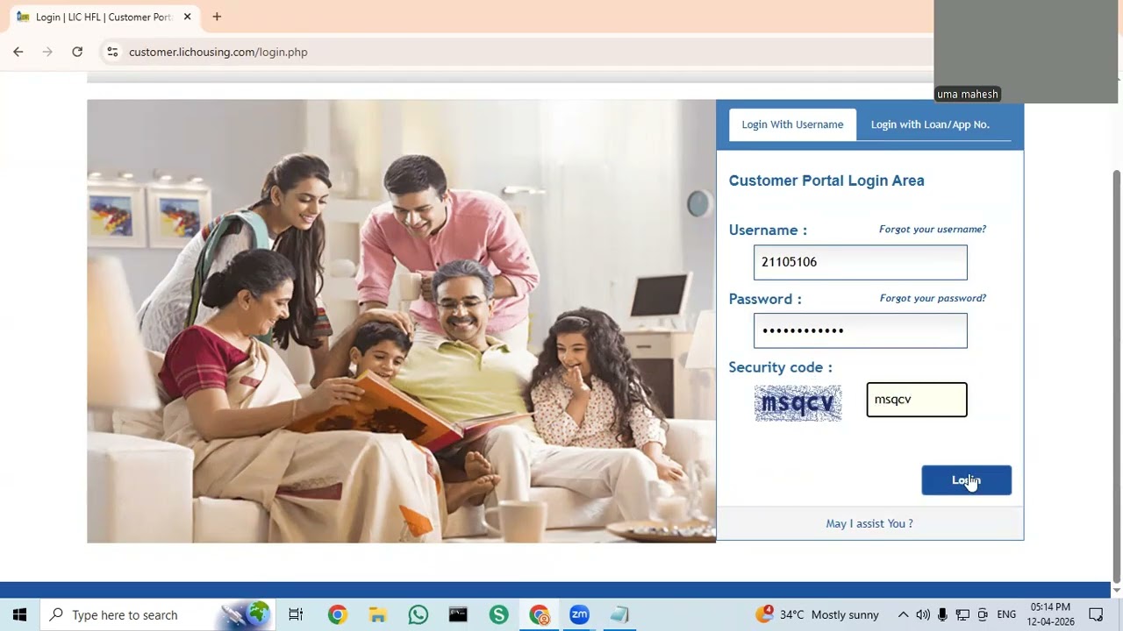Image resolution: width=1123 pixels, height=631 pixels.
Task: Click the Login button
Action: point(966,480)
